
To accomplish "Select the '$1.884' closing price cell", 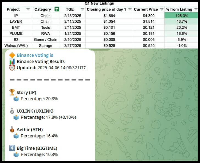I will [109, 16].
